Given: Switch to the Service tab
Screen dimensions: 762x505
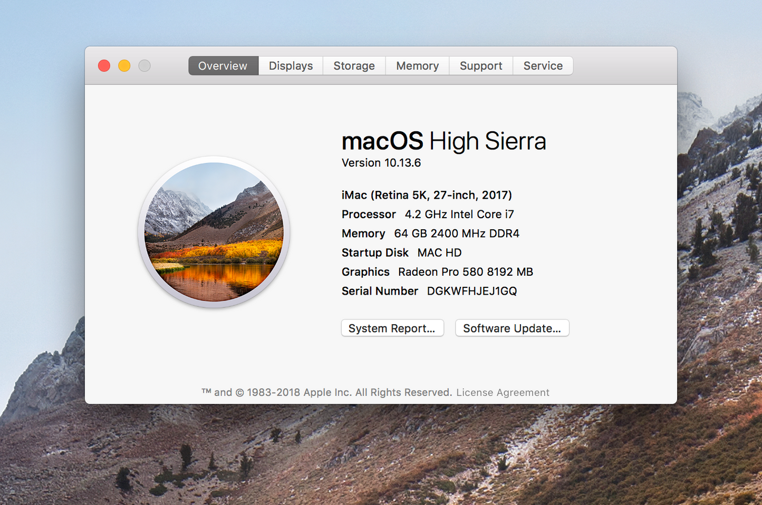Looking at the screenshot, I should coord(543,65).
